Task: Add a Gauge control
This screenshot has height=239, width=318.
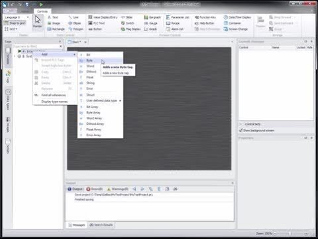Action: [x=151, y=23]
